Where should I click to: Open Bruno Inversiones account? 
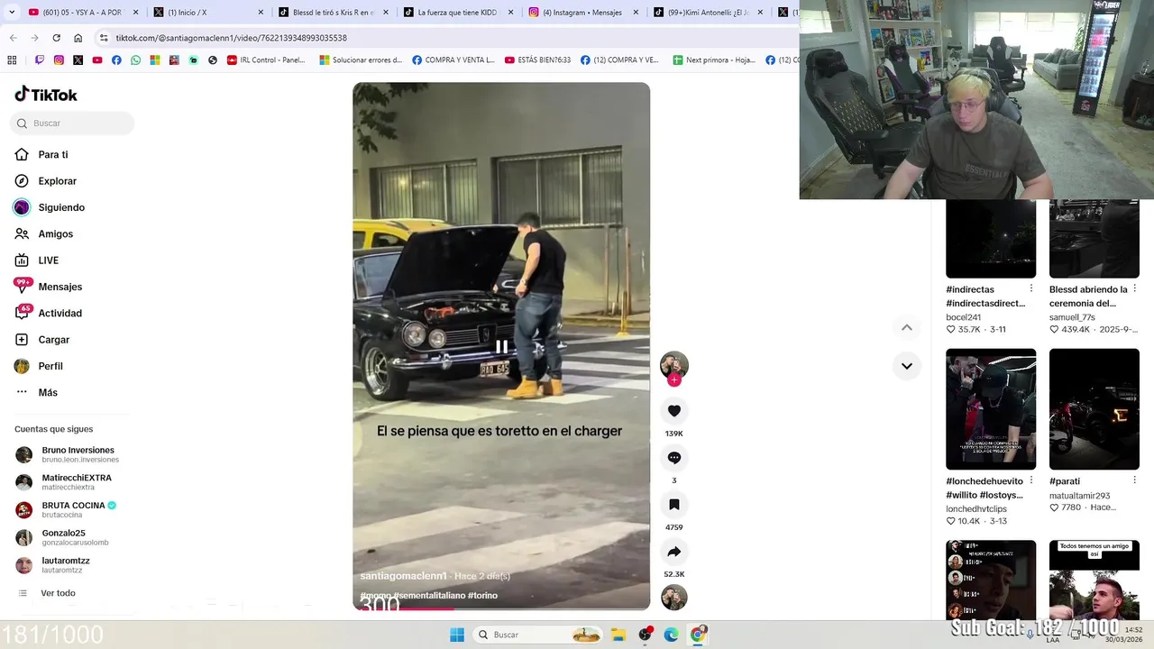72,454
